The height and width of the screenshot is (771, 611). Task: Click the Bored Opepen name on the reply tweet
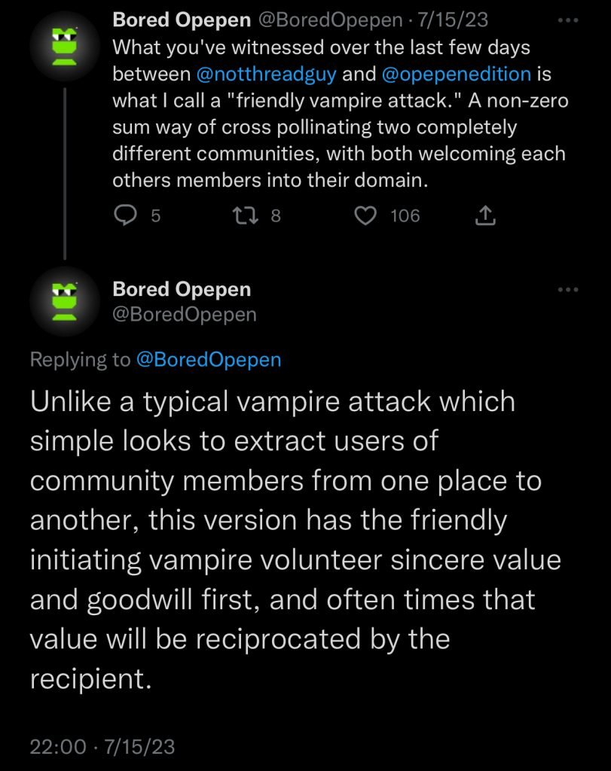coord(181,289)
